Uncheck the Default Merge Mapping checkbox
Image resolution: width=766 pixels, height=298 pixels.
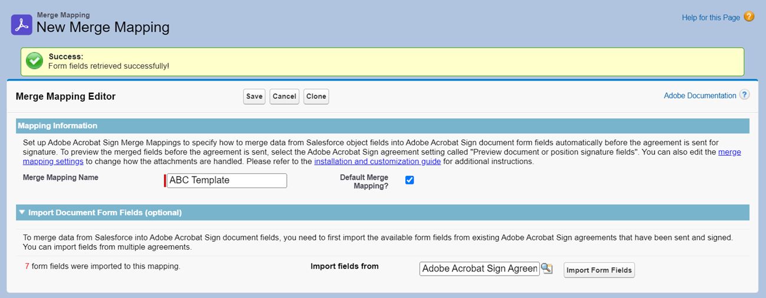click(410, 180)
